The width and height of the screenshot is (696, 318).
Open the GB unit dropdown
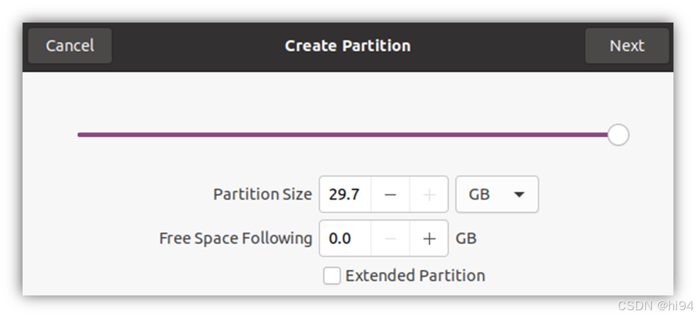(497, 195)
